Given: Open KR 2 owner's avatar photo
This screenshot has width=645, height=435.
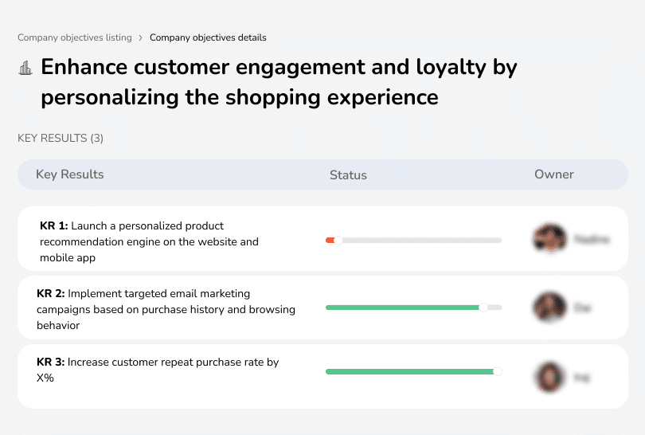Looking at the screenshot, I should pos(549,307).
